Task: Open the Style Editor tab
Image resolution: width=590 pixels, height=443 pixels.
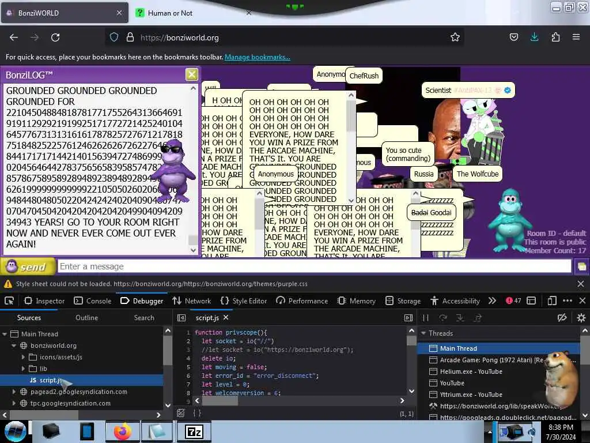Action: [x=244, y=301]
